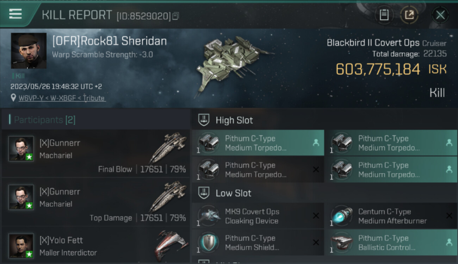Click the Pithum C-Type Medium Shield module
The height and width of the screenshot is (264, 458).
click(x=258, y=243)
